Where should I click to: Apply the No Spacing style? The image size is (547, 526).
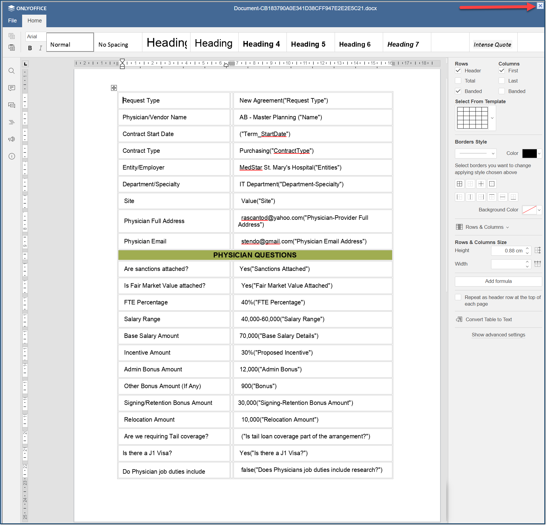[x=118, y=42]
